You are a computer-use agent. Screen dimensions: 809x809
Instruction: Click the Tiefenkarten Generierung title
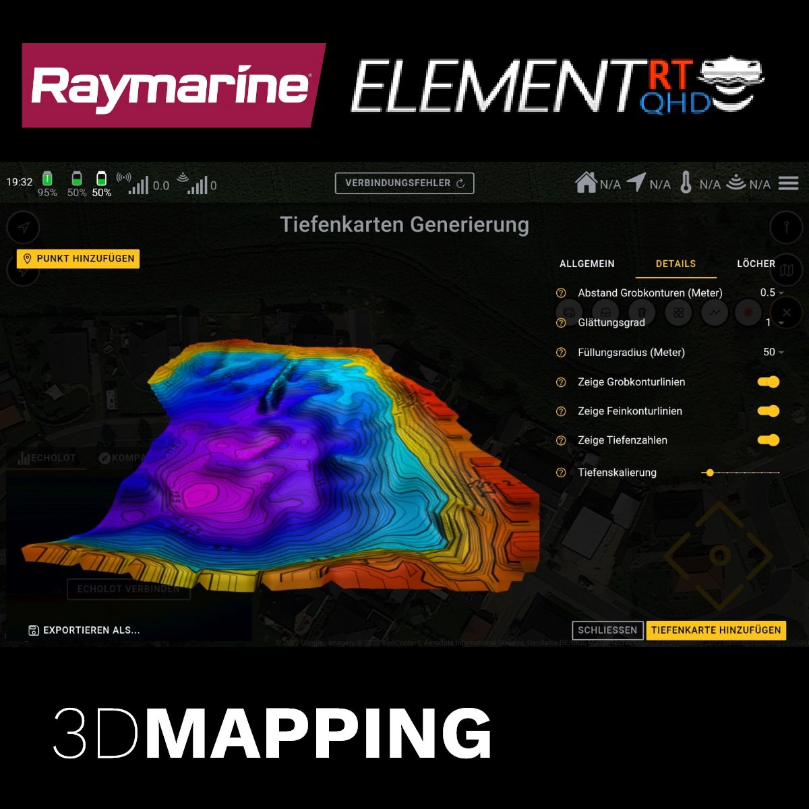404,224
